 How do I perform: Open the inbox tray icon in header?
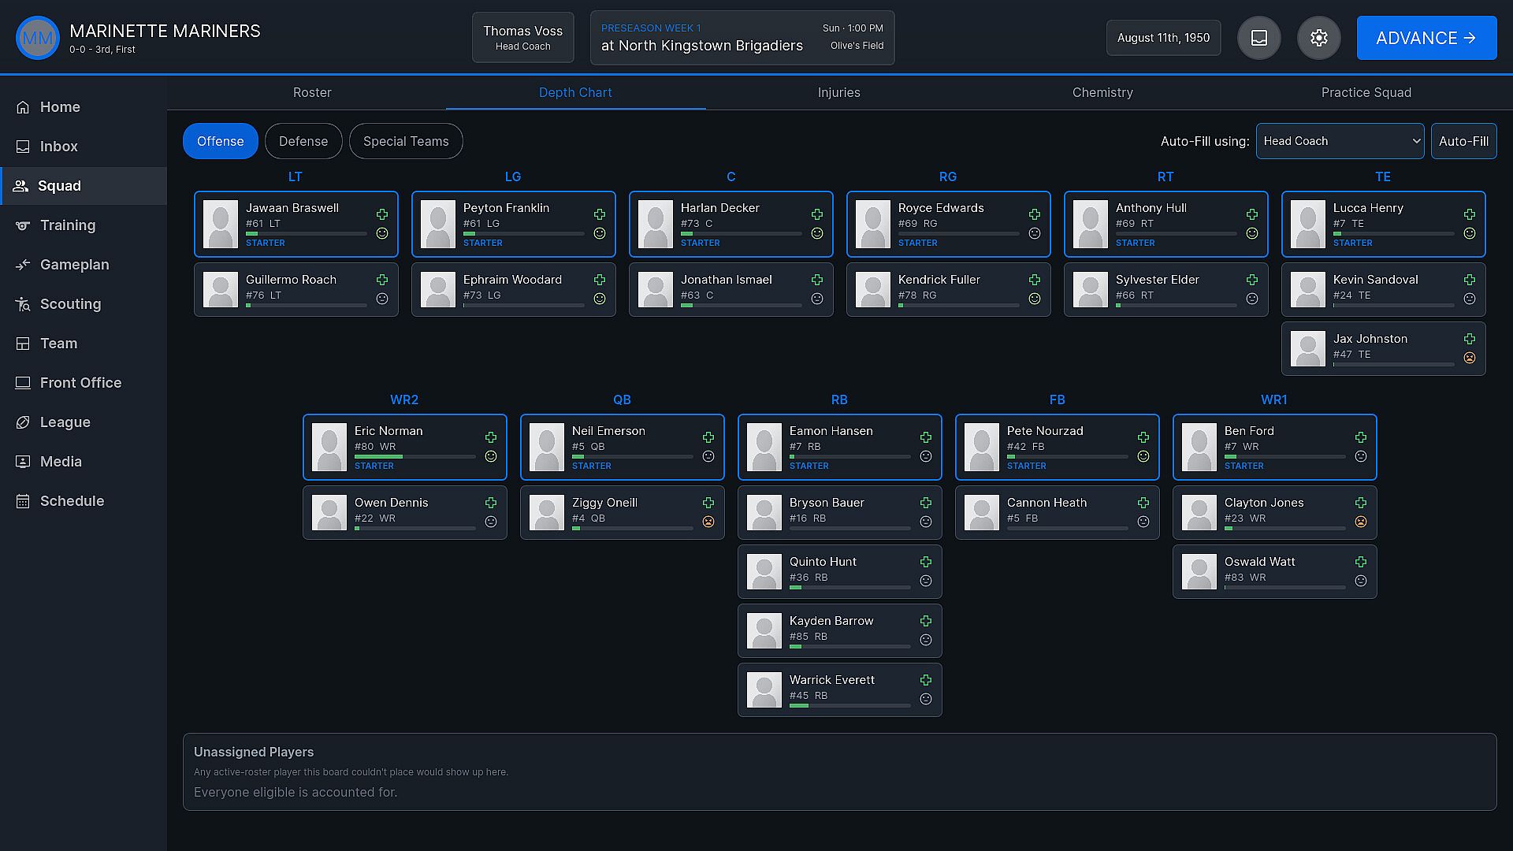pyautogui.click(x=1259, y=38)
